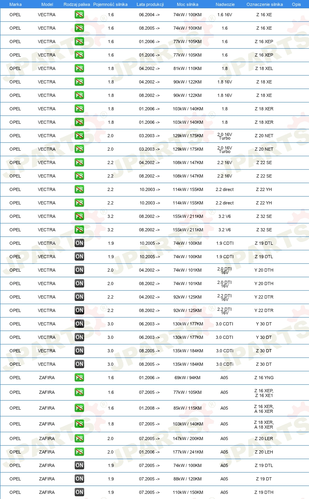The image size is (309, 499).
Task: Click petrol icon in Zafira Z 20 LEH row
Action: tap(79, 452)
